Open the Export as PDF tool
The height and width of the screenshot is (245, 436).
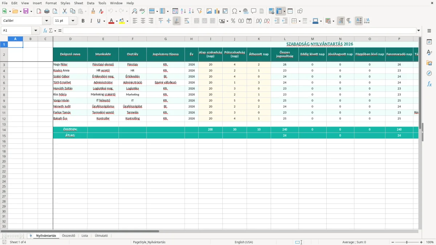click(39, 11)
